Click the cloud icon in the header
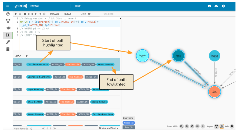The height and width of the screenshot is (133, 239). (x=216, y=6)
